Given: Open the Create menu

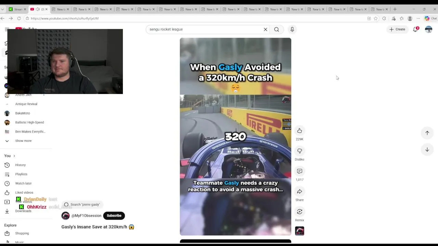Looking at the screenshot, I should [397, 29].
